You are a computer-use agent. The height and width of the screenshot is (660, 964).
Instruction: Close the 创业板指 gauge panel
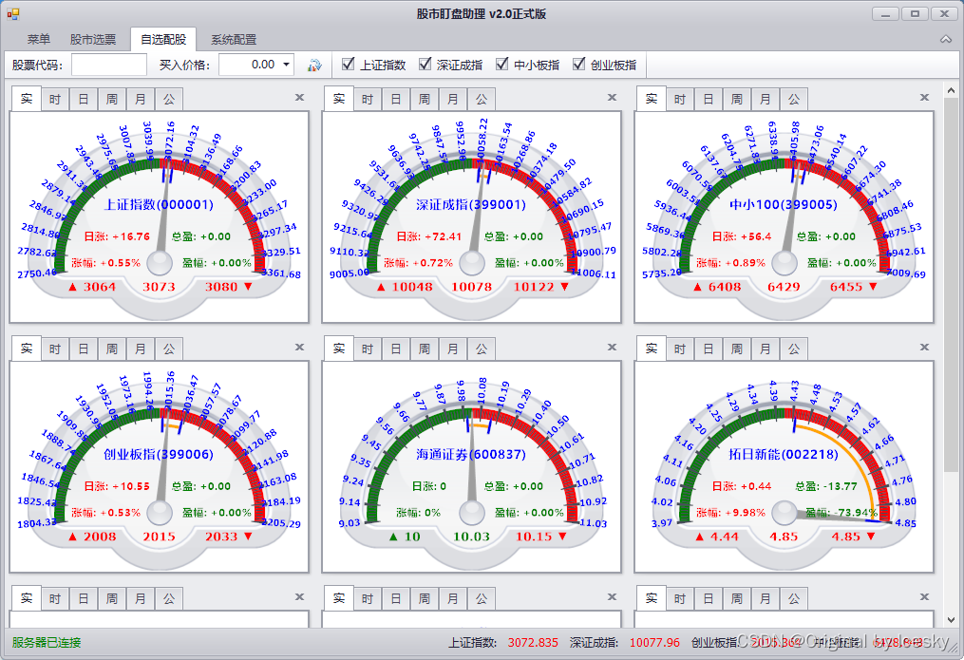[299, 348]
